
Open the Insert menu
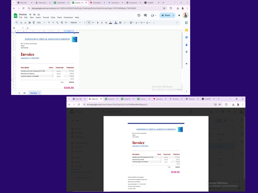tap(38, 17)
